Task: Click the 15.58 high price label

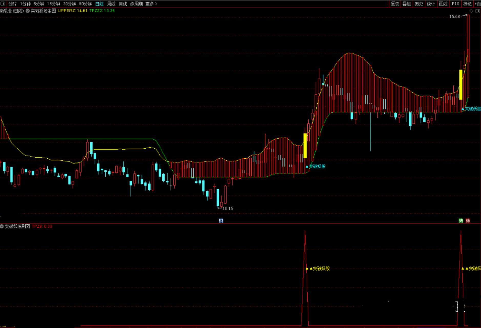Action: pyautogui.click(x=455, y=17)
